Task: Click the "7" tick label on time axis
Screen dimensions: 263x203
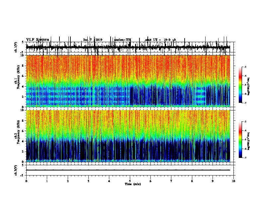Action: 171,181
